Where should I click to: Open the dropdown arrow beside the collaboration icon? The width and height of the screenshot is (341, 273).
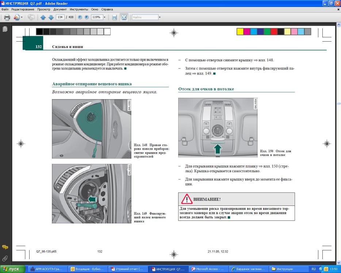tap(22, 17)
